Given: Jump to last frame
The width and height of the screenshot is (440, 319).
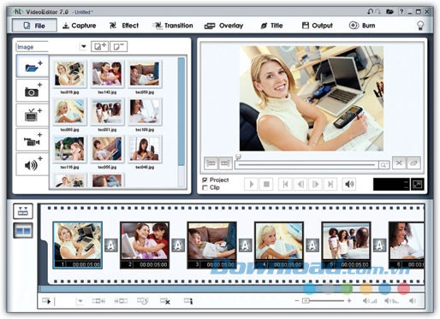Looking at the screenshot, I should (x=330, y=184).
